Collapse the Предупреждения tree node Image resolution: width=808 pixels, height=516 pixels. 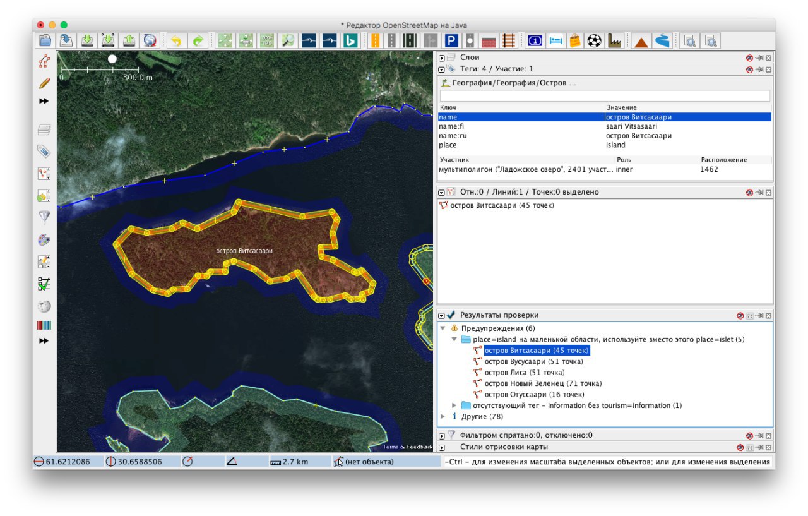tap(443, 328)
